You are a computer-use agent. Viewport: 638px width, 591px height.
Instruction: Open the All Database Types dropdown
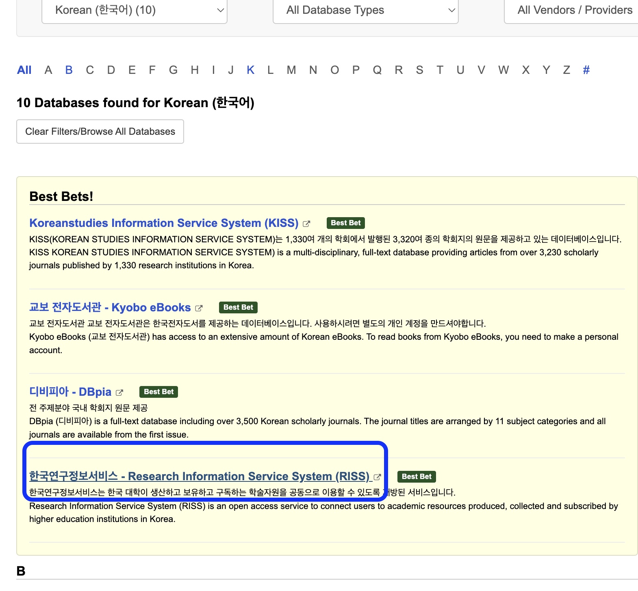point(365,11)
